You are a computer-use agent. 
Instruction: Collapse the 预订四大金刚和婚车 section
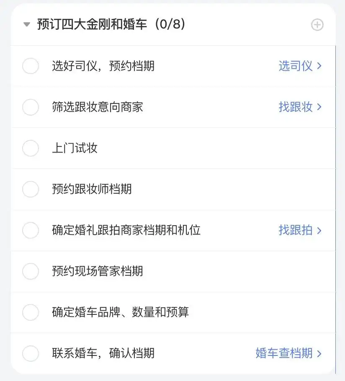pyautogui.click(x=27, y=24)
